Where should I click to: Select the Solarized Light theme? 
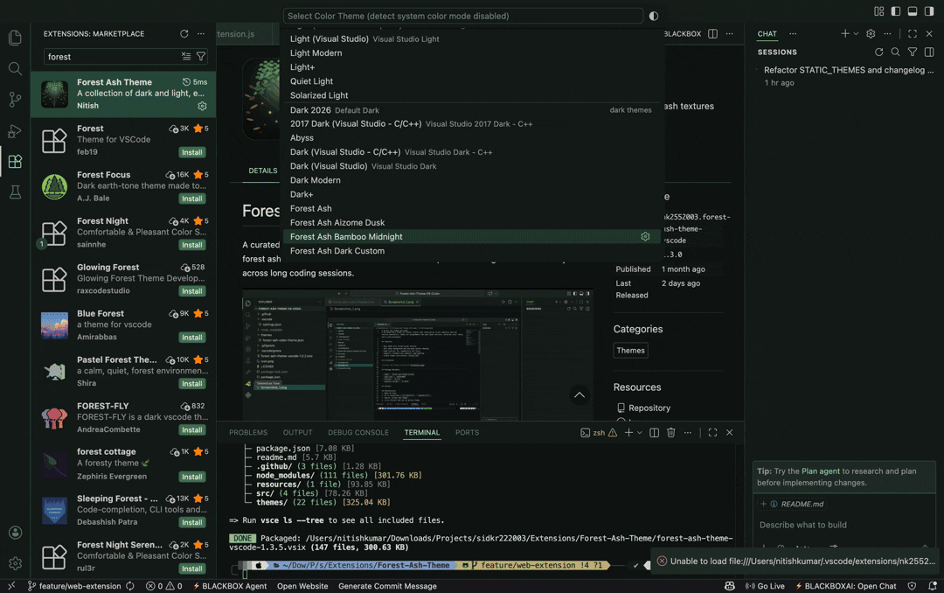pos(473,95)
